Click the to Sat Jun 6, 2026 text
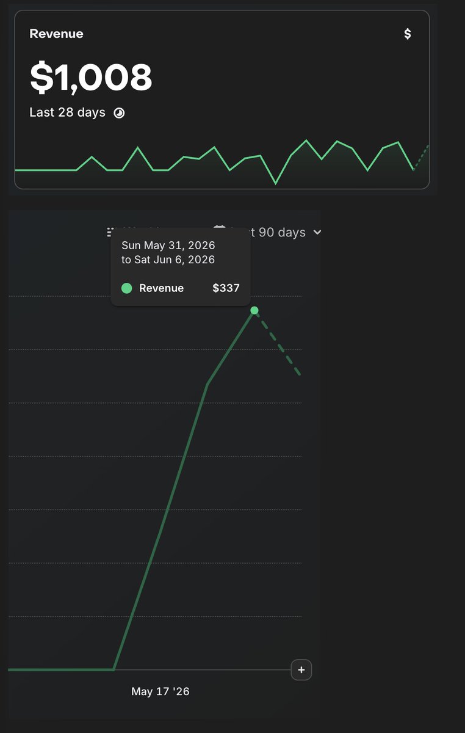The width and height of the screenshot is (465, 733). (168, 260)
